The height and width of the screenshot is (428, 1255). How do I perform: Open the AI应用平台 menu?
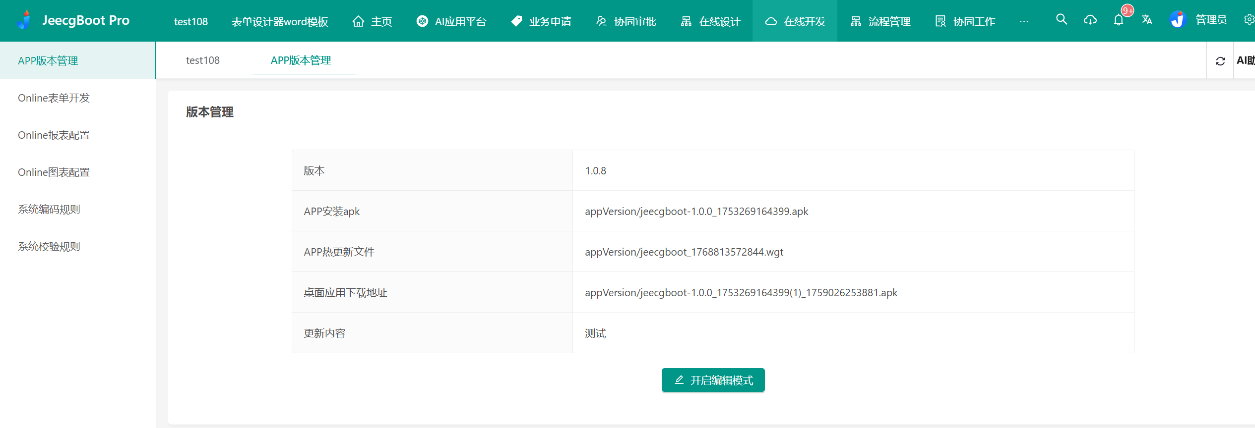click(x=451, y=21)
